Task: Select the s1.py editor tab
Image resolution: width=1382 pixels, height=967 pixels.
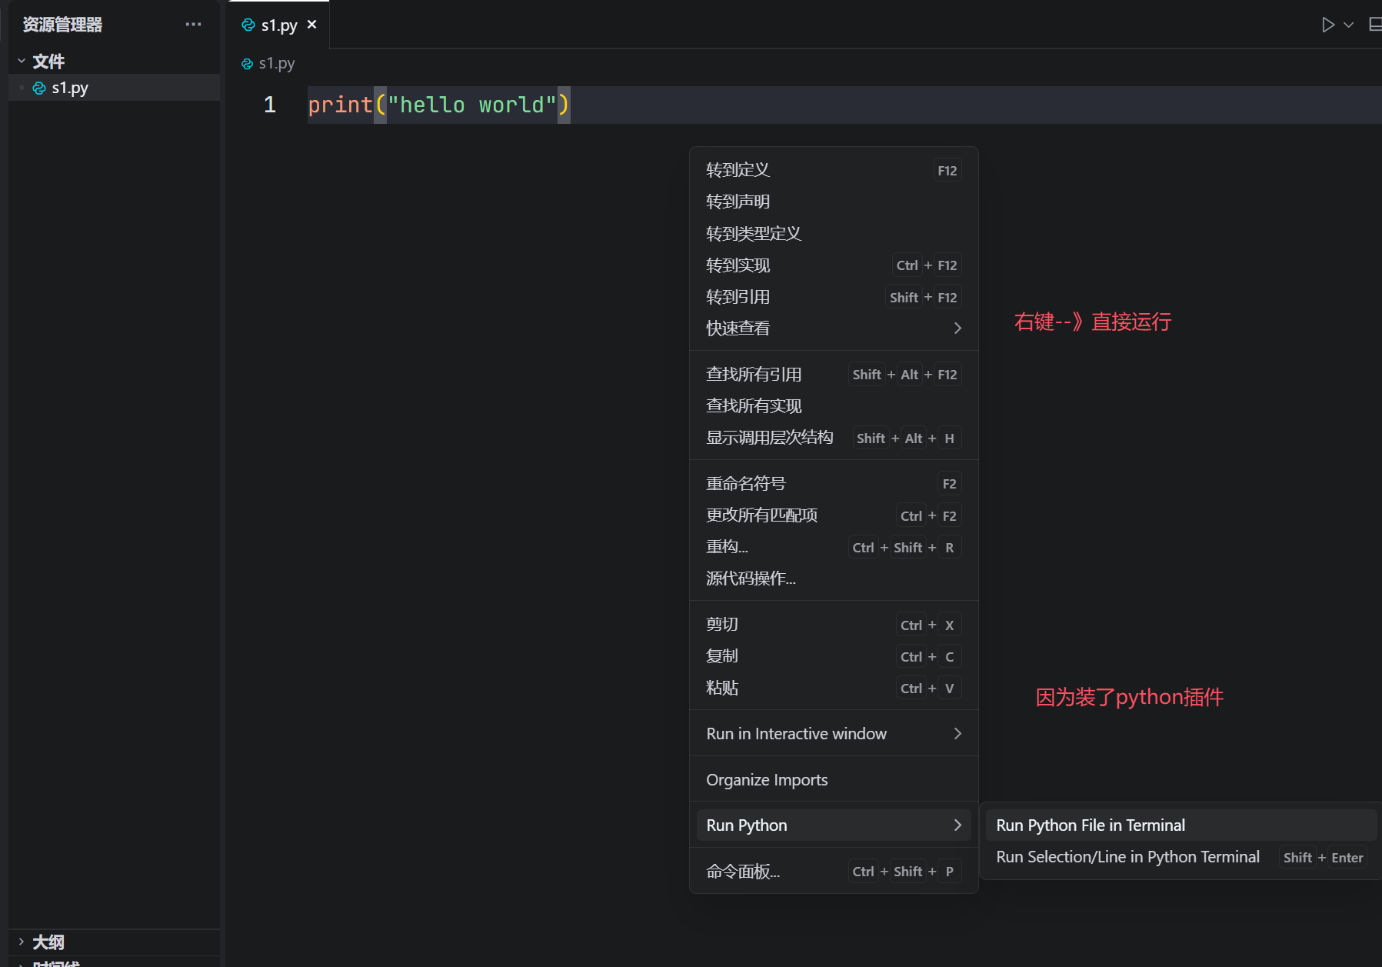Action: click(278, 25)
